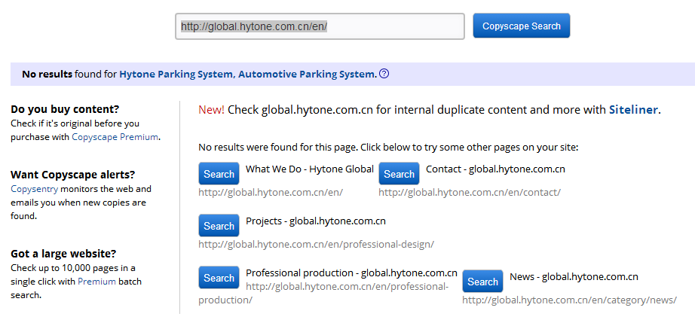Click the 'Got a large website?' heading
This screenshot has height=332, width=695.
point(63,254)
